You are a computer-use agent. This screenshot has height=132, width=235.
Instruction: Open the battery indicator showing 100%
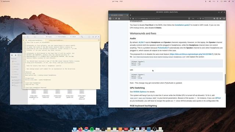224,1
